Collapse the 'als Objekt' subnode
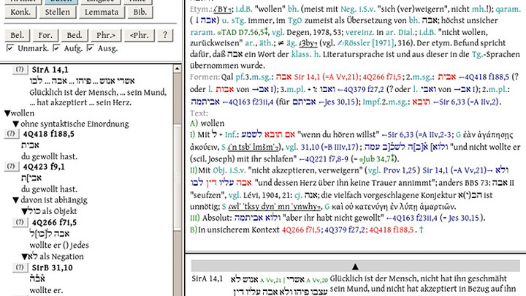The height and width of the screenshot is (296, 526). 24,211
